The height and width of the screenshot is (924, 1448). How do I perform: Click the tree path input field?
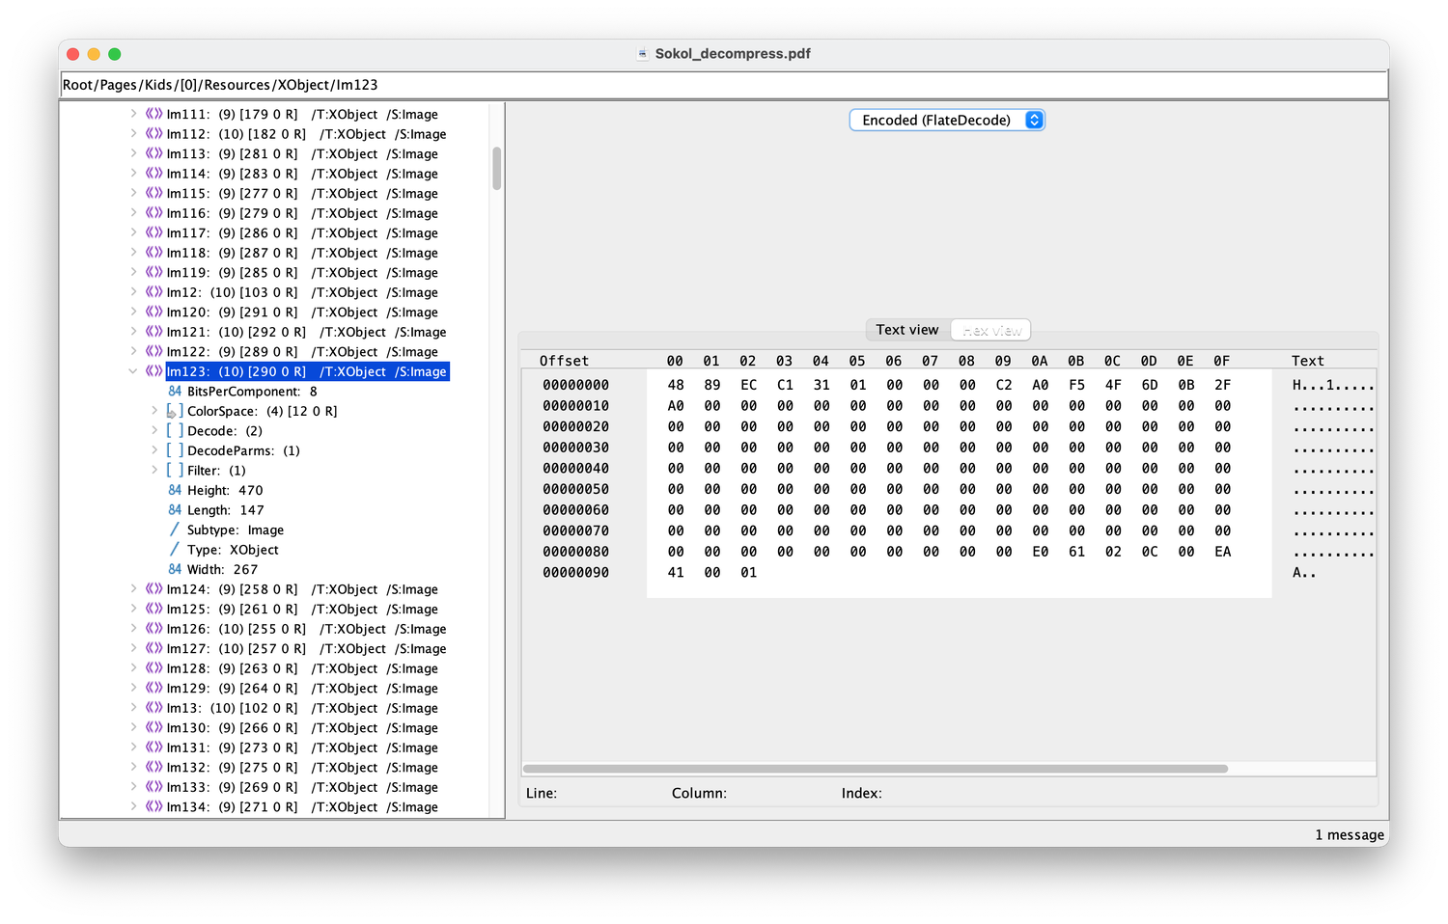(x=724, y=85)
